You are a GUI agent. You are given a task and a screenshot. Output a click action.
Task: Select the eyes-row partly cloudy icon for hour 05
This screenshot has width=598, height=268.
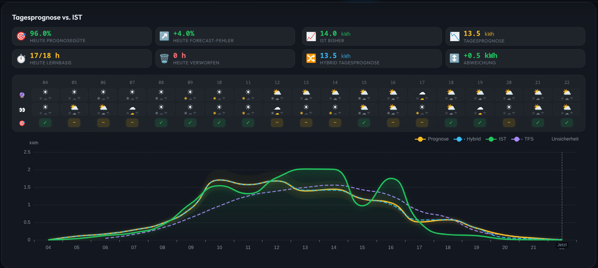tap(74, 107)
